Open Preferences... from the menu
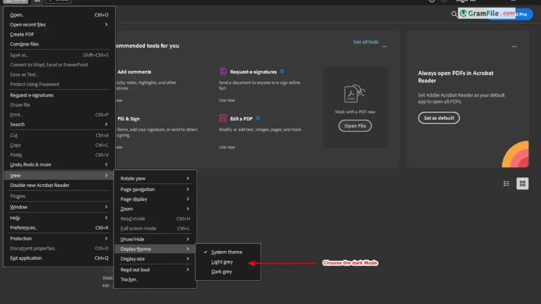Viewport: 541px width, 304px height. (x=59, y=227)
